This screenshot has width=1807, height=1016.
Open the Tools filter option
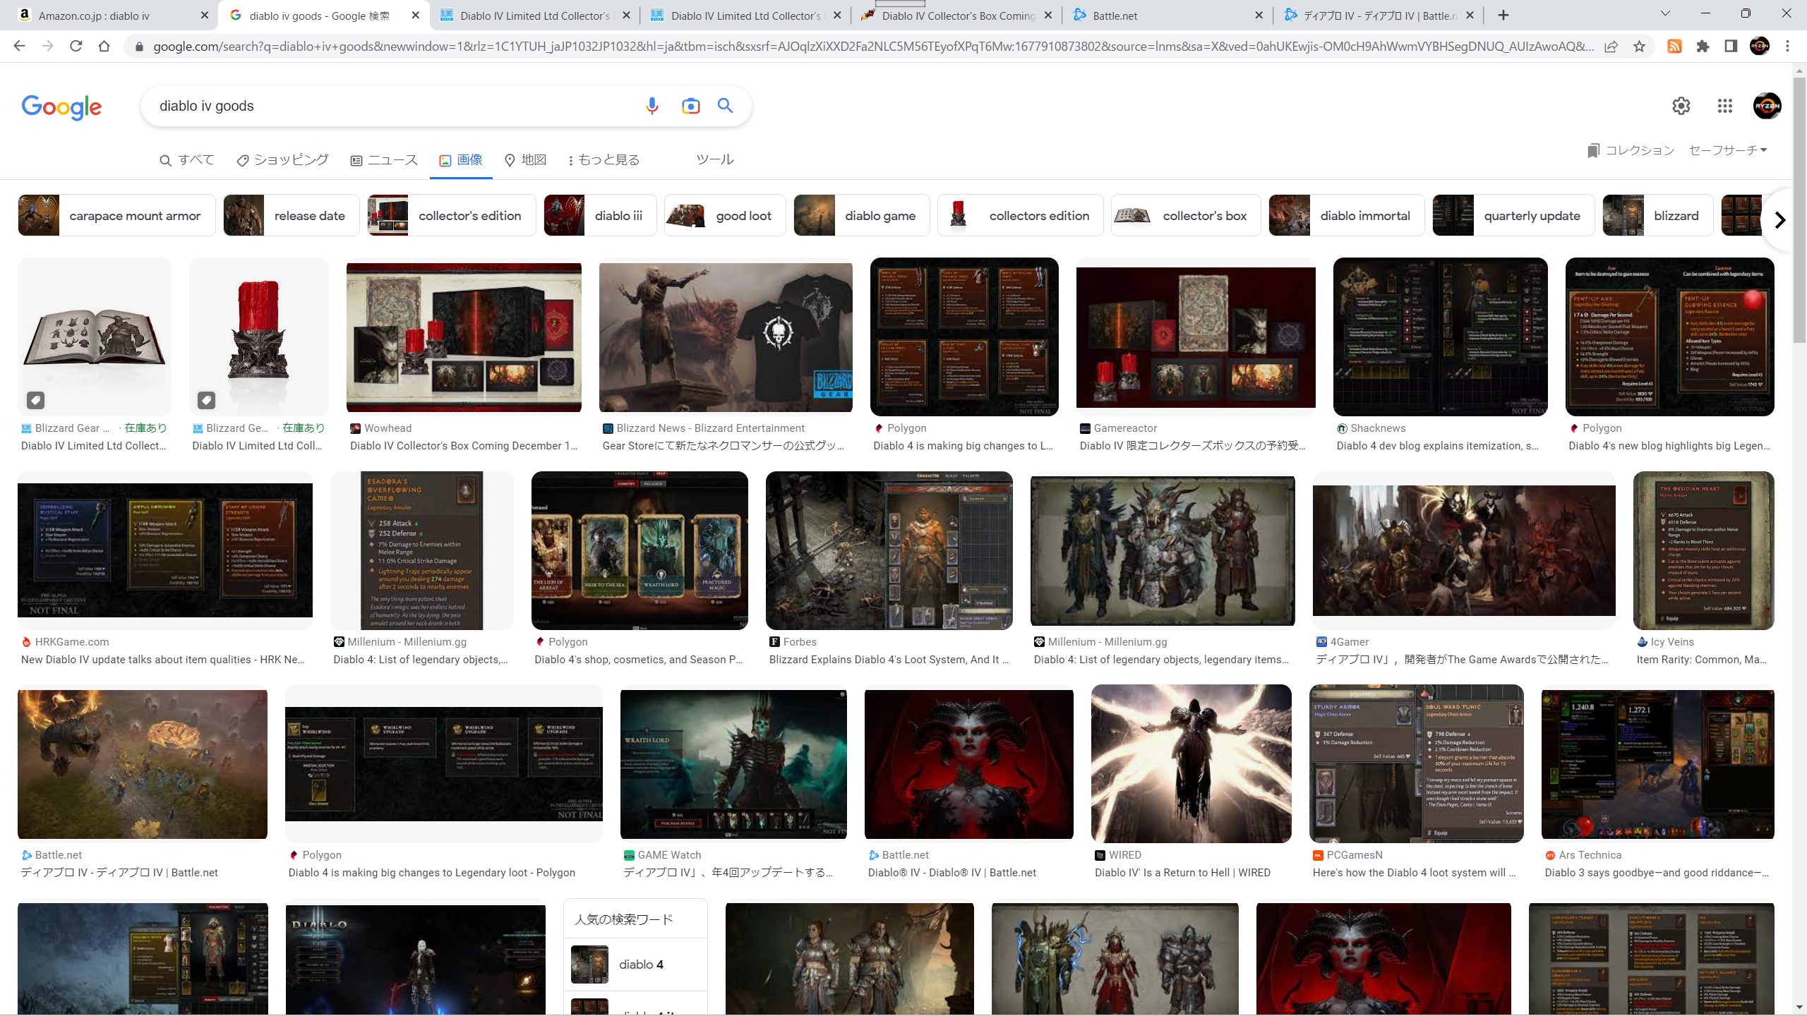click(x=715, y=159)
